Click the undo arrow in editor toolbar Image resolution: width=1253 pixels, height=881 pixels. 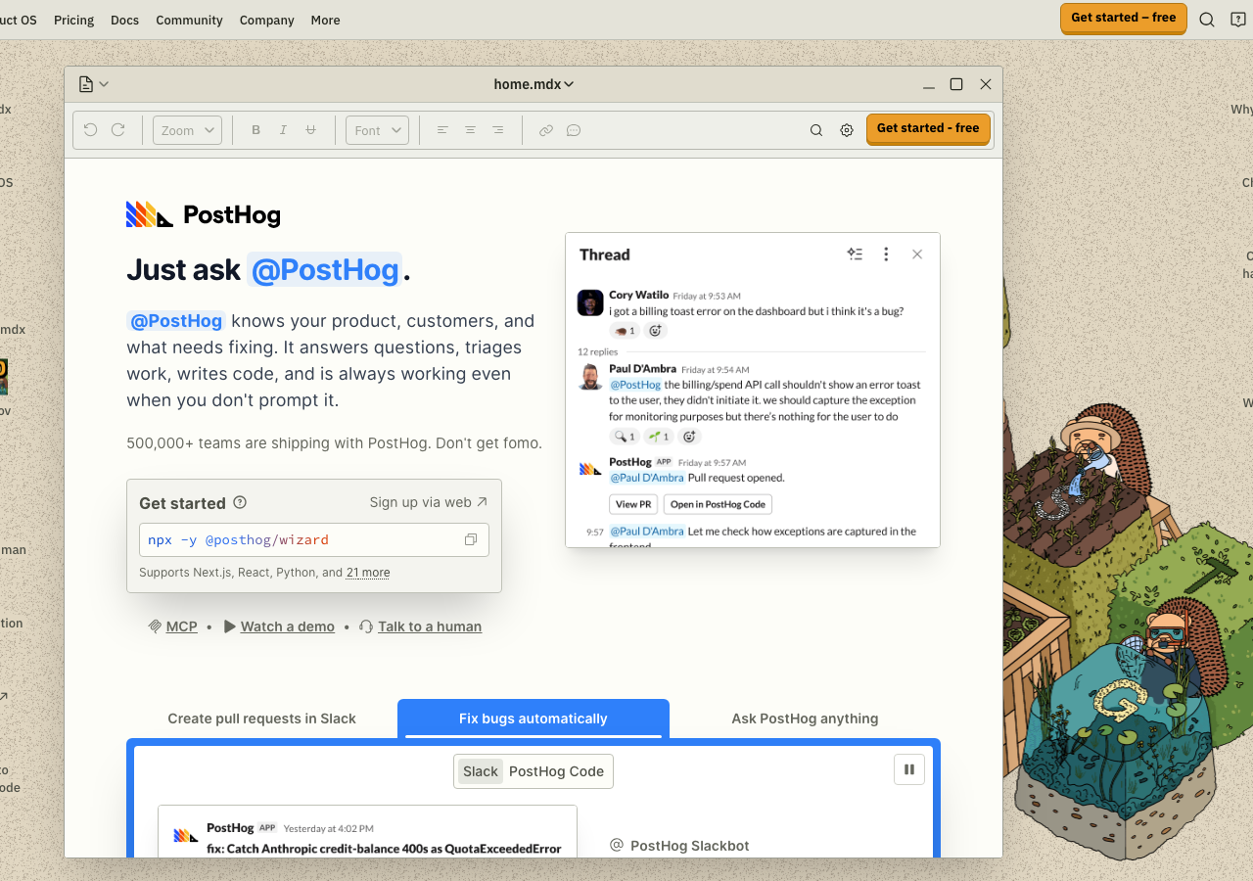91,129
